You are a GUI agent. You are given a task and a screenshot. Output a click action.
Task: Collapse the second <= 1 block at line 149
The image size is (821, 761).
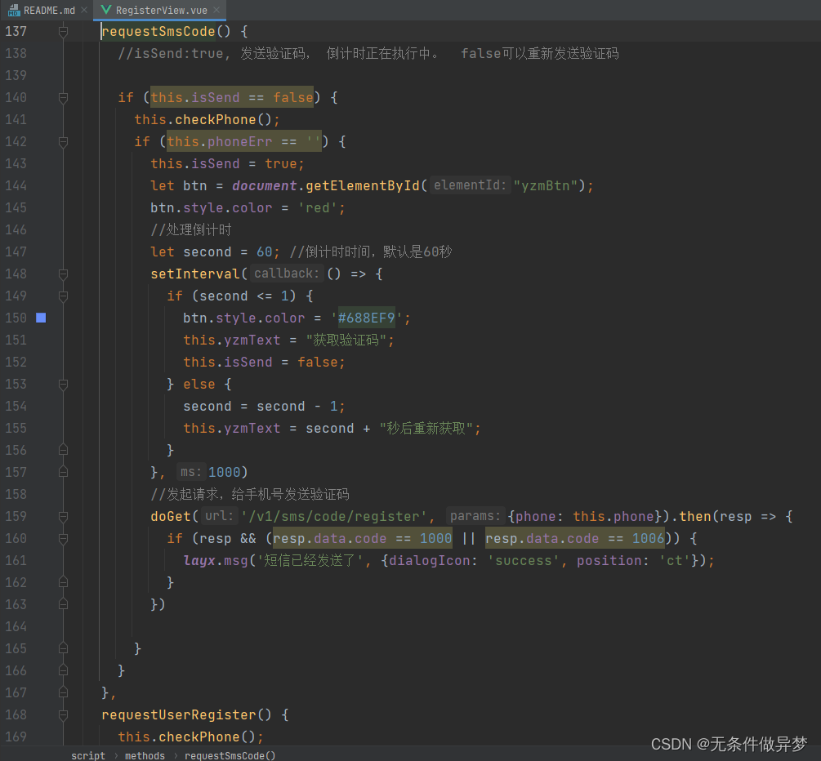pos(63,296)
